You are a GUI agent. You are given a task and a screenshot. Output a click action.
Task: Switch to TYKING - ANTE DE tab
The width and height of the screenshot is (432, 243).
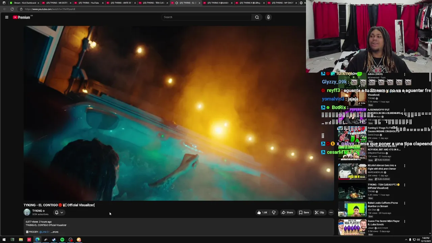[121, 3]
